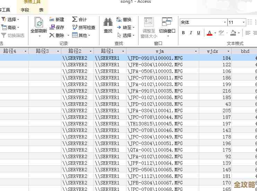The width and height of the screenshot is (257, 191).
Task: Switch to the Table ribbon tab
Action: pos(41,10)
